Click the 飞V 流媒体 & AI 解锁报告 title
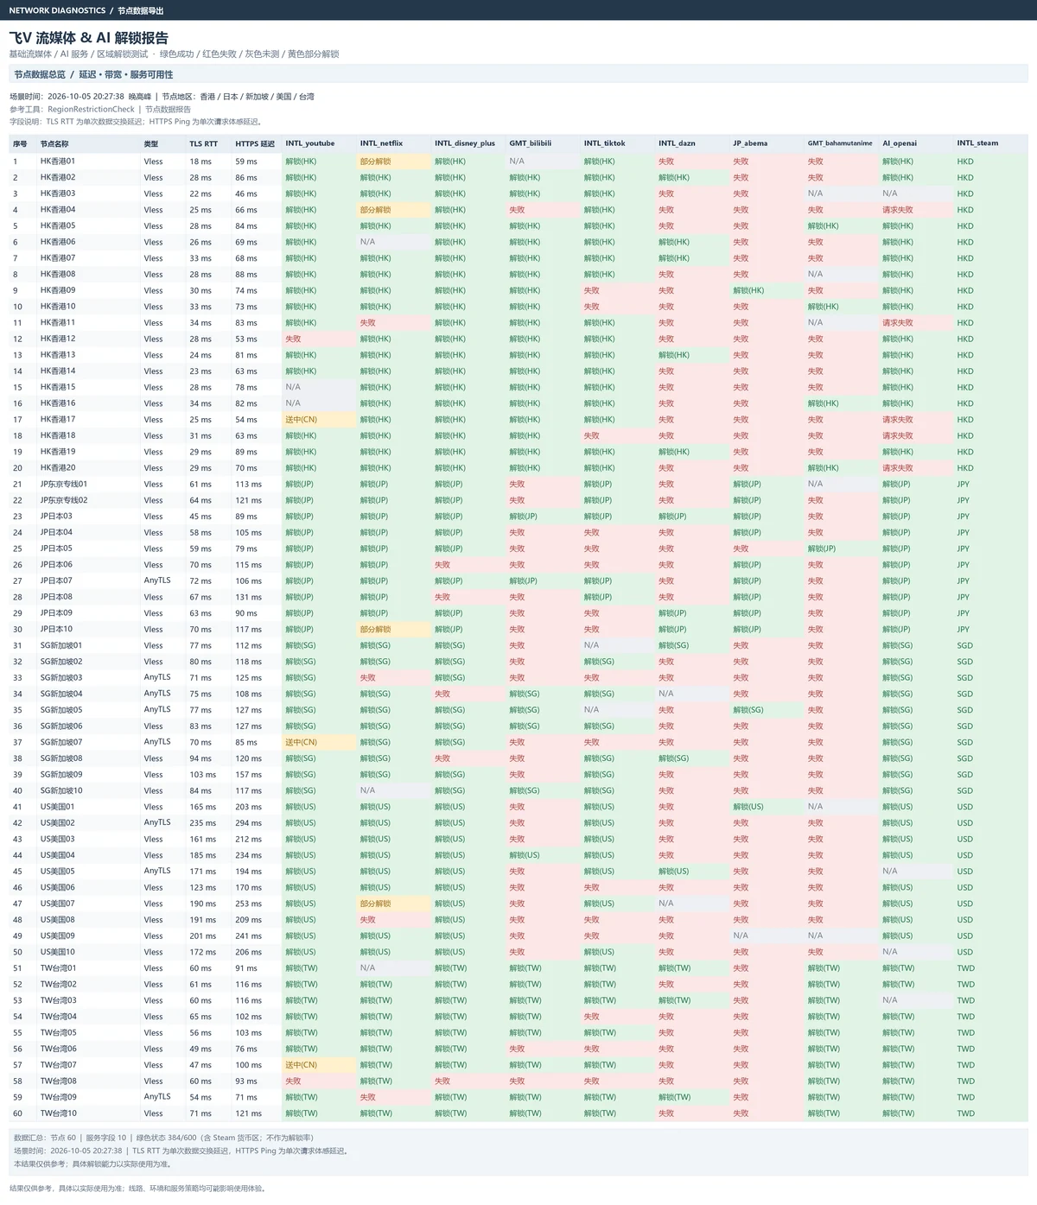The width and height of the screenshot is (1037, 1205). click(x=88, y=38)
